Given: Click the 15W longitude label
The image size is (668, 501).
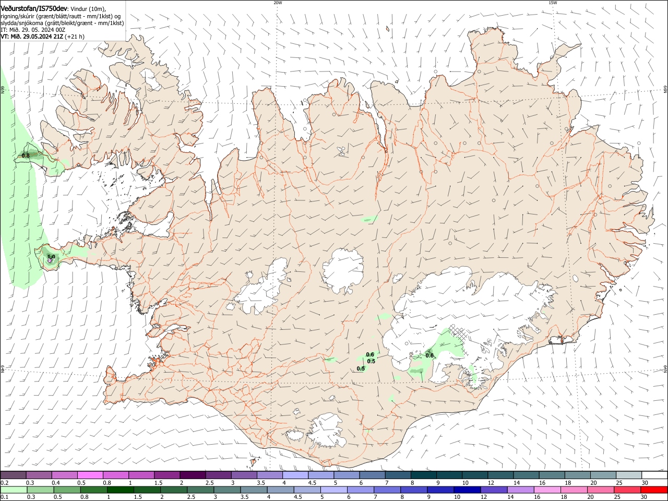Looking at the screenshot, I should click(553, 3).
